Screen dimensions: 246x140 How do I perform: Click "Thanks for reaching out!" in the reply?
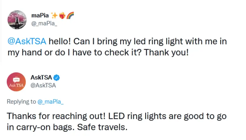coord(56,116)
